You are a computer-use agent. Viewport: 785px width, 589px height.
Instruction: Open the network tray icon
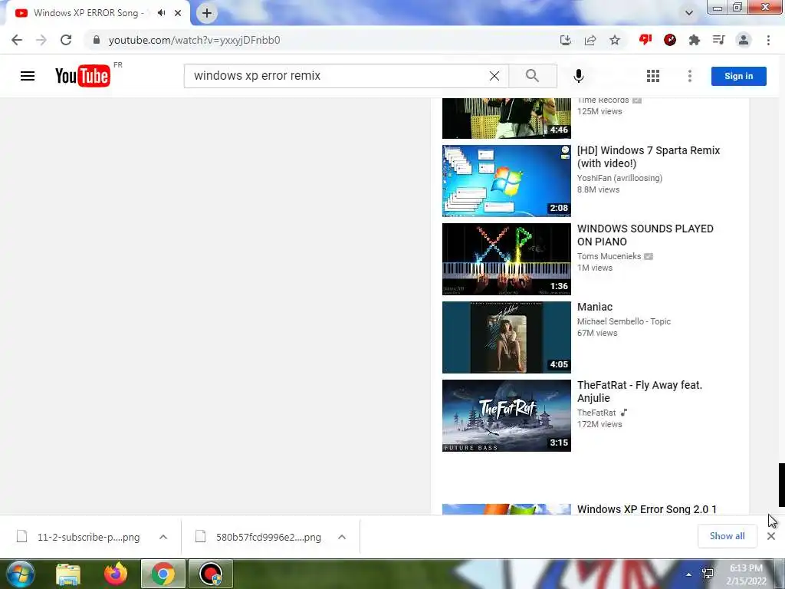708,574
